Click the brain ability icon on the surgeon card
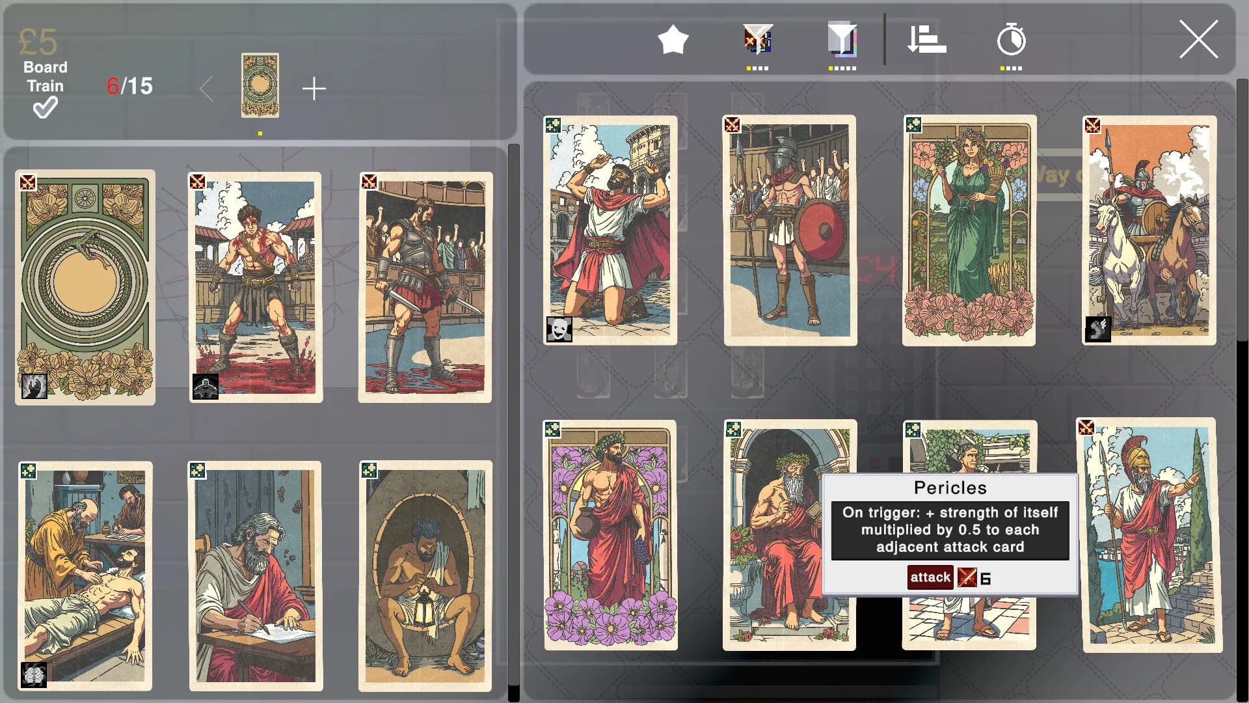The width and height of the screenshot is (1249, 703). click(x=33, y=674)
